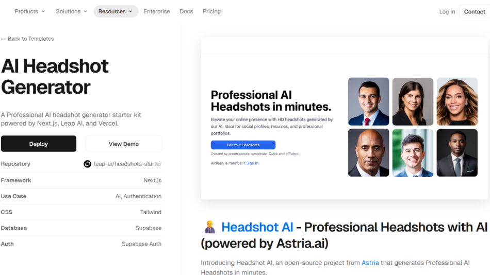The image size is (490, 275).
Task: Open the Solutions dropdown menu
Action: [71, 11]
